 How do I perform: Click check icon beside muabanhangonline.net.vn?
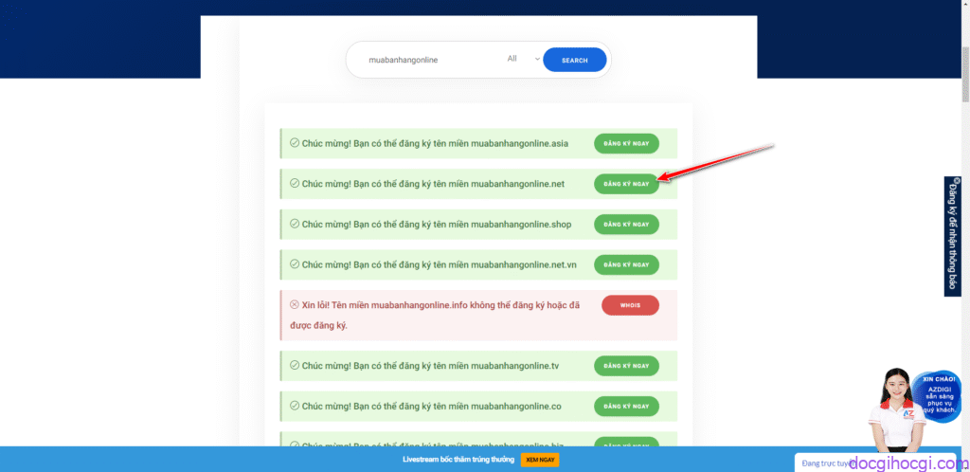pos(295,263)
